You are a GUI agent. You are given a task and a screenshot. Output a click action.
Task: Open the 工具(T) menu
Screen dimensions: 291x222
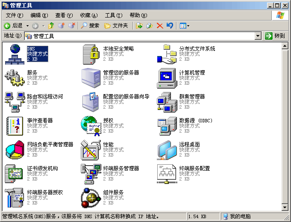[113, 15]
